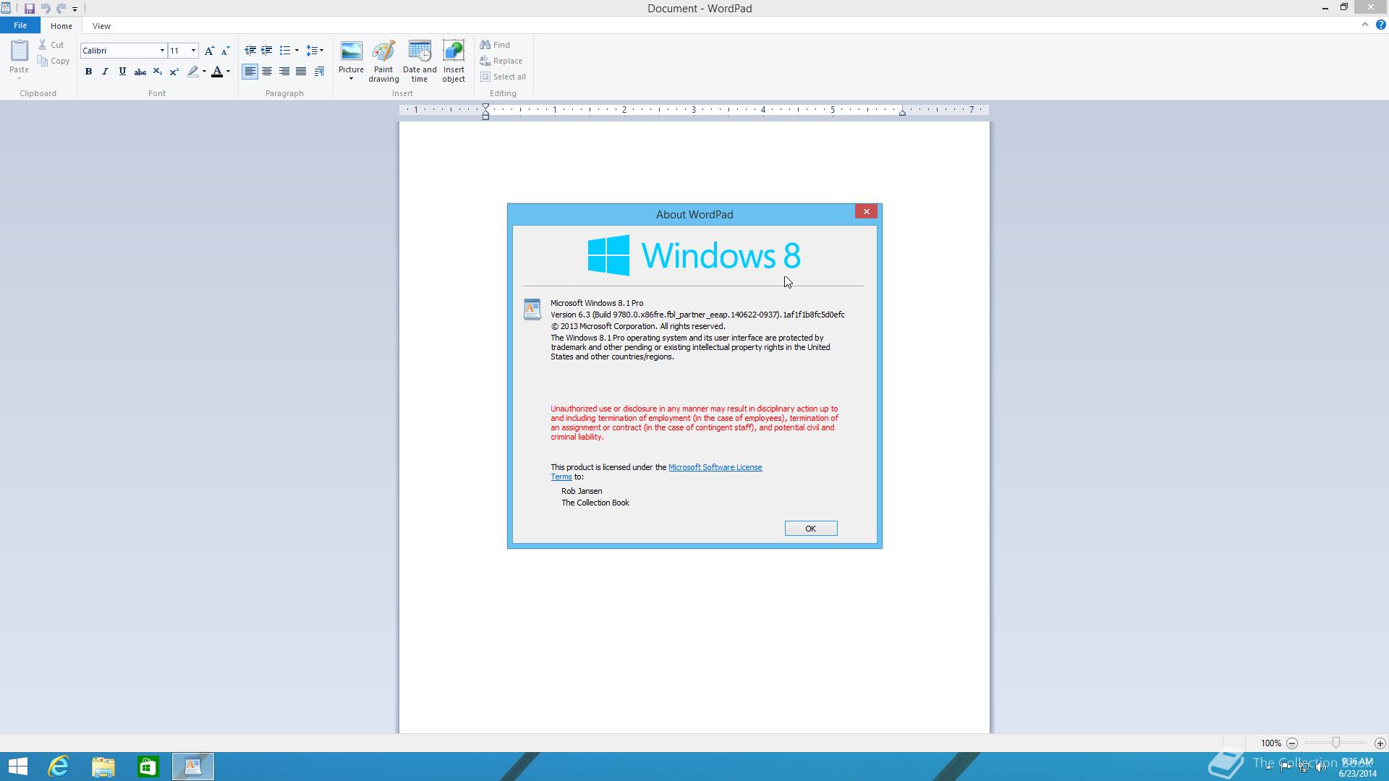The height and width of the screenshot is (781, 1389).
Task: Click the Save icon in quick access toolbar
Action: [x=29, y=9]
